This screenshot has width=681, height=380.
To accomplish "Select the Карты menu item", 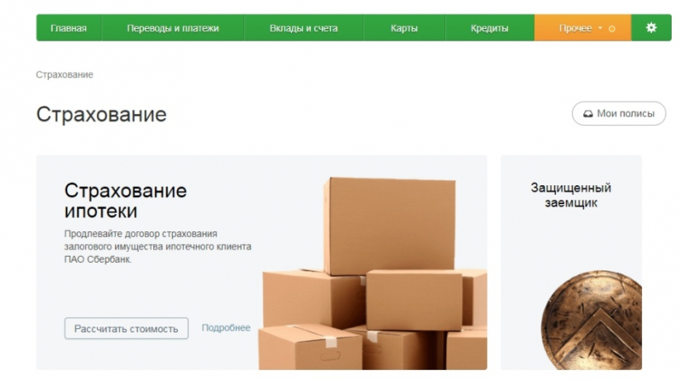I will click(x=403, y=28).
